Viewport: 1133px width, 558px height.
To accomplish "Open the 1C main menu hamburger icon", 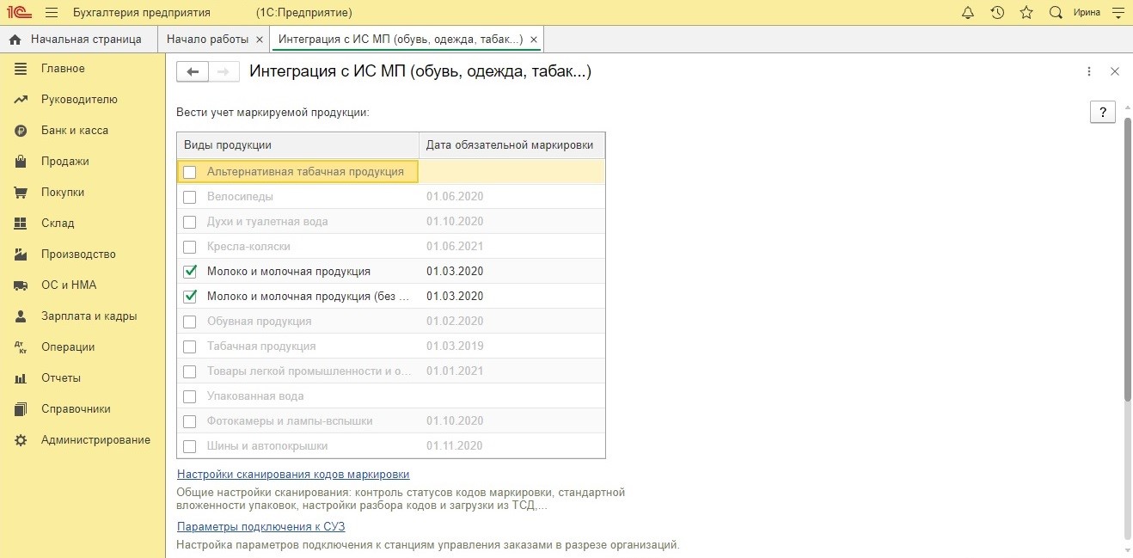I will (52, 13).
